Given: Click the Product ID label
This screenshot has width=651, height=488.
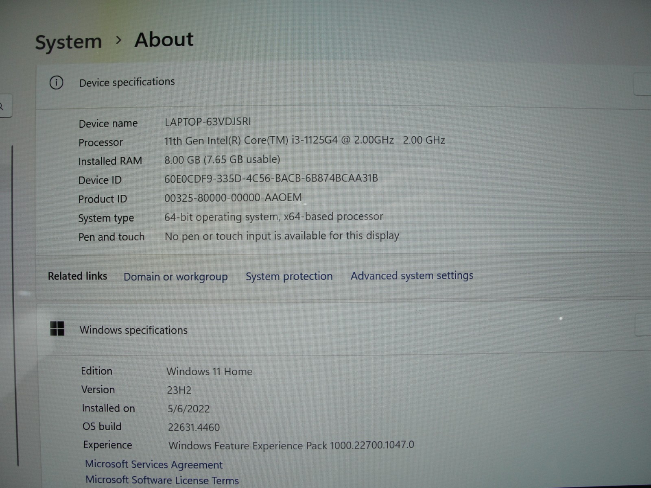Looking at the screenshot, I should pos(103,199).
